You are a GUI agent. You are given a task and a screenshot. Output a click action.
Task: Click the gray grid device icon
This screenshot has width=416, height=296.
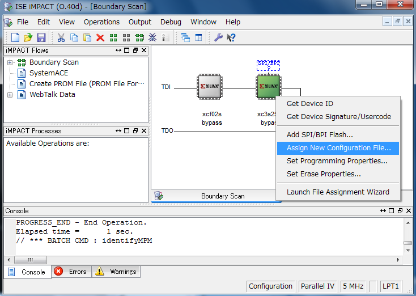(x=126, y=37)
